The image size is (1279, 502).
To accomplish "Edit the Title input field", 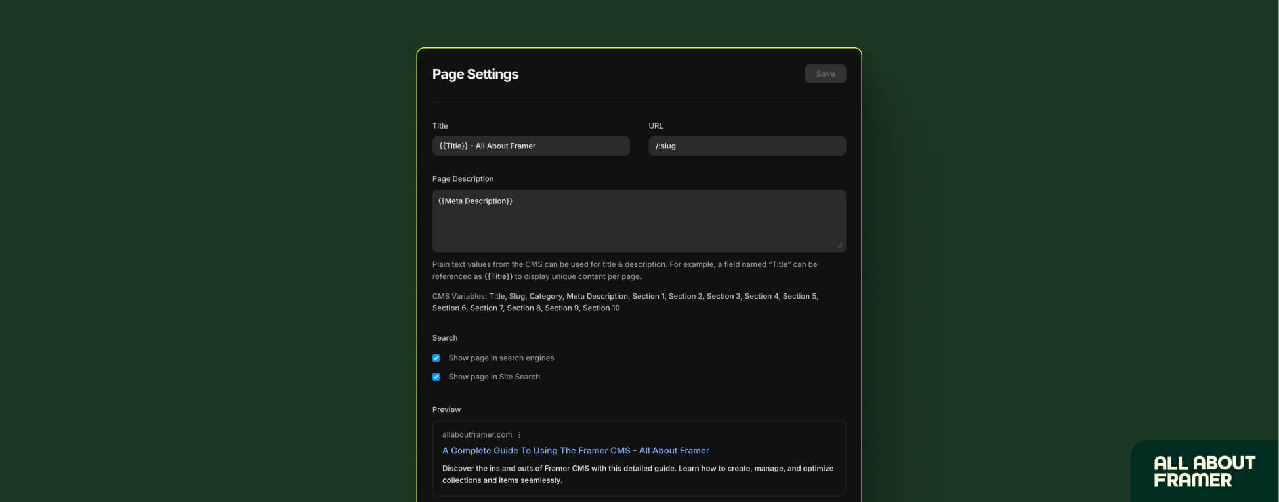I will click(x=531, y=146).
